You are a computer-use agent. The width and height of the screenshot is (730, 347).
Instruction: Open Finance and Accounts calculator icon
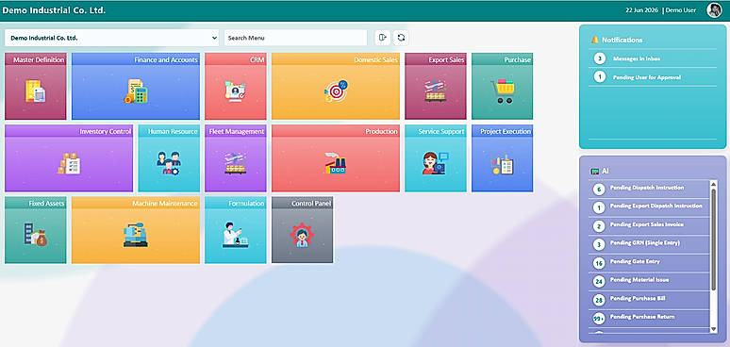tap(136, 91)
